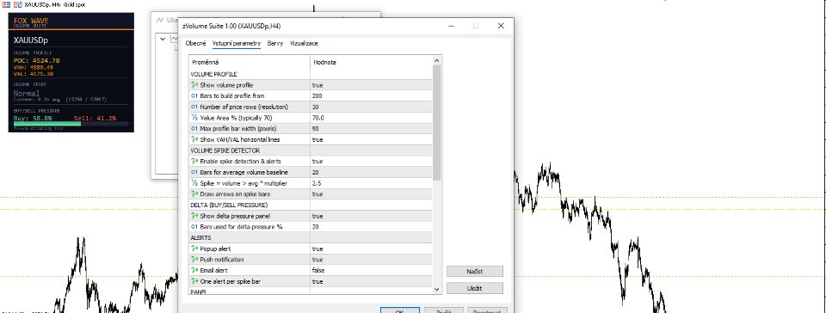The height and width of the screenshot is (313, 826).
Task: Click integer icon beside Bars for average volume baseline
Action: click(x=194, y=172)
